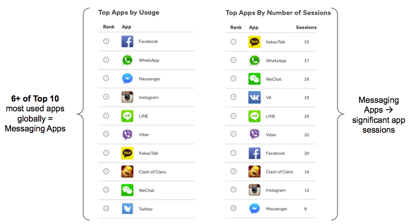
Task: Click the Sessions column header
Action: click(306, 28)
